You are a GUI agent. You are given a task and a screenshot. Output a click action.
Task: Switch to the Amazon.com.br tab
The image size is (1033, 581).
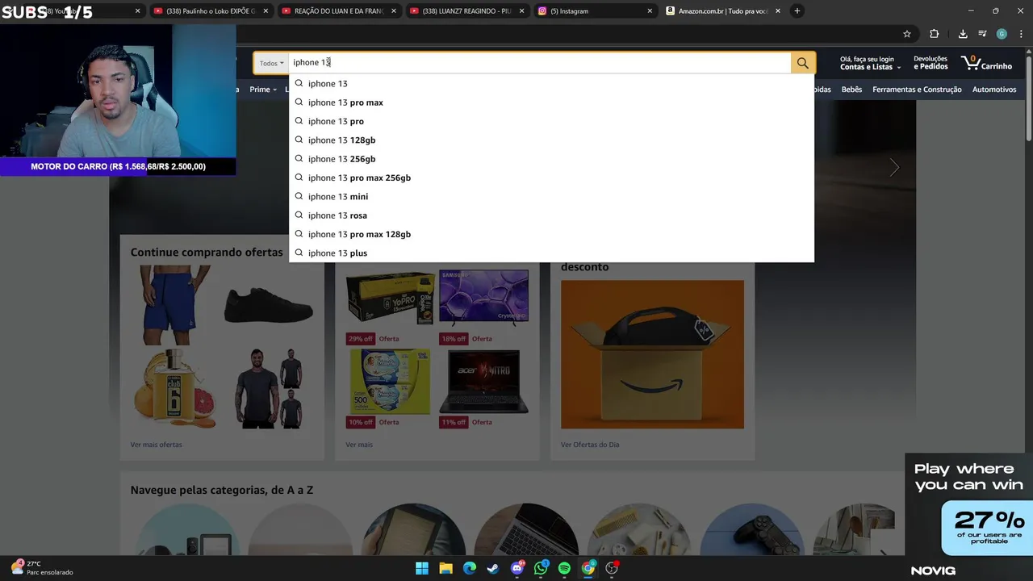(723, 11)
